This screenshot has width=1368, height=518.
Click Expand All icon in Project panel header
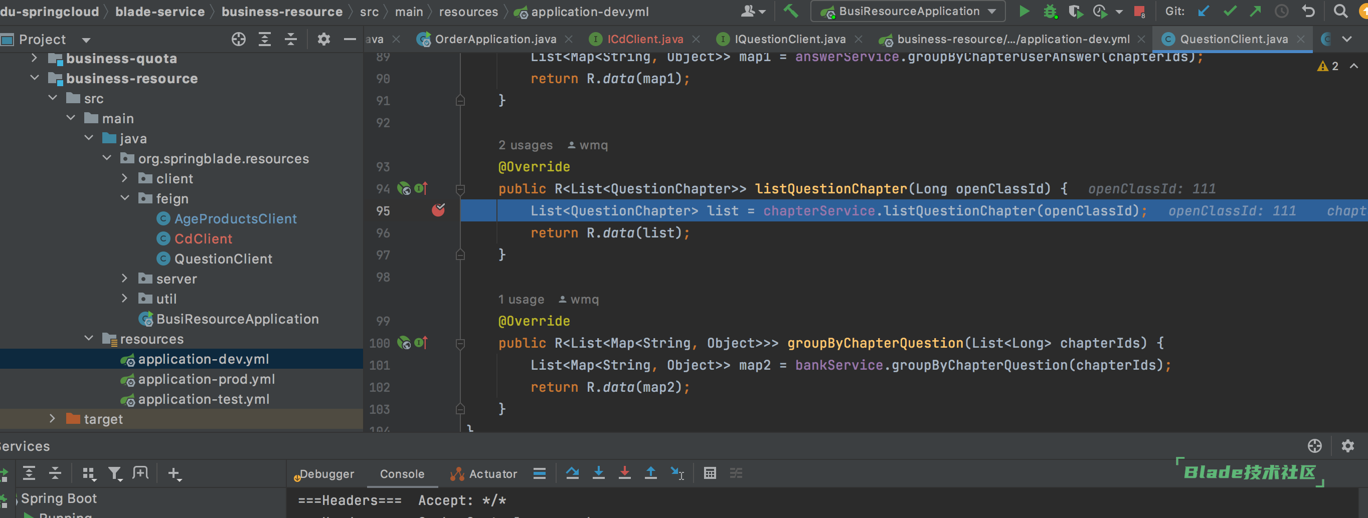264,39
